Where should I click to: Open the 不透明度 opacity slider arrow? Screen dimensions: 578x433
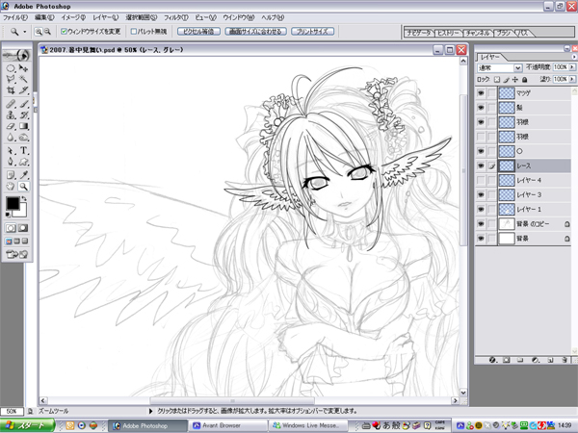point(571,67)
